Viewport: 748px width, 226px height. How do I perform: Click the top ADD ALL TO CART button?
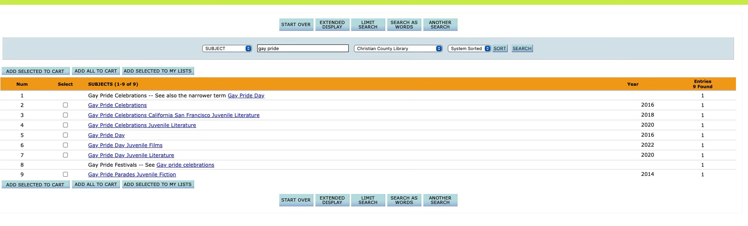point(96,71)
